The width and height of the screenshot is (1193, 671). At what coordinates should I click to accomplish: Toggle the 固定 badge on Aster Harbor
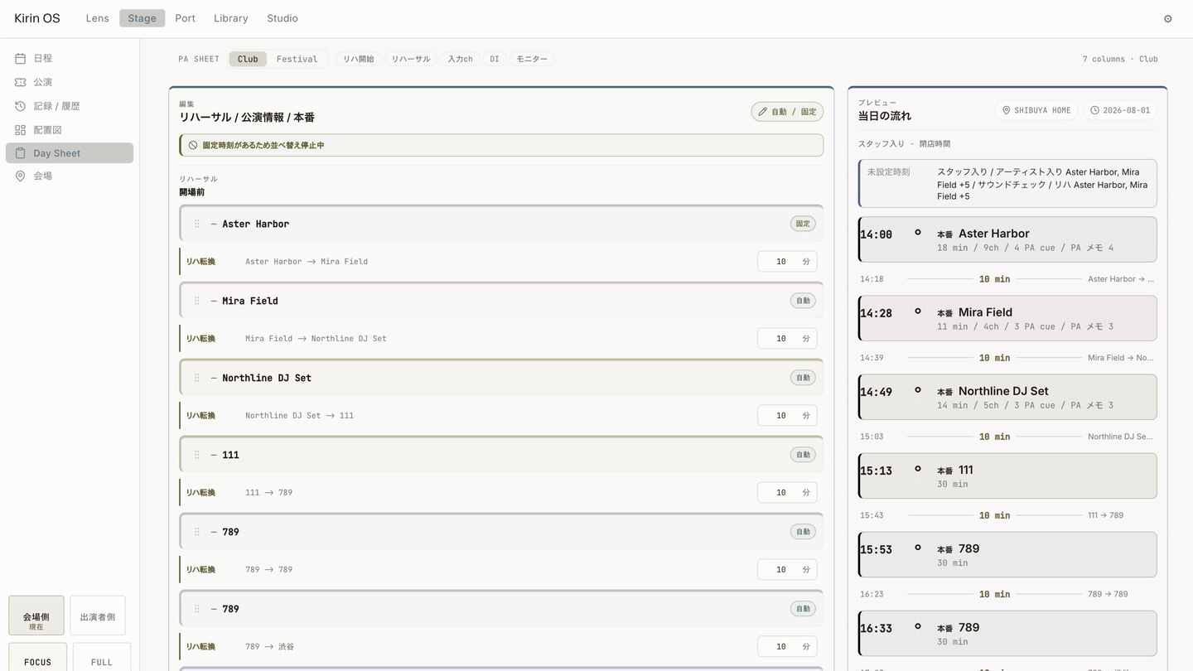(803, 224)
